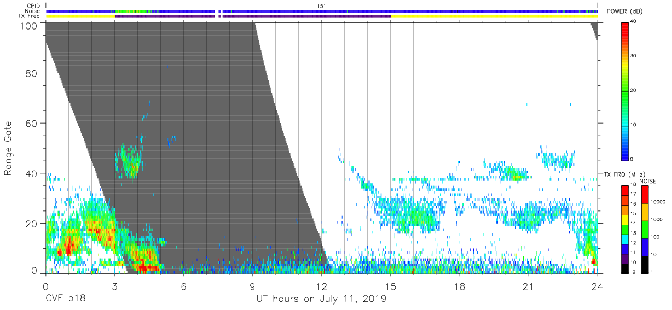The height and width of the screenshot is (310, 672).
Task: Click the purple TX Freq bar segment
Action: (253, 16)
